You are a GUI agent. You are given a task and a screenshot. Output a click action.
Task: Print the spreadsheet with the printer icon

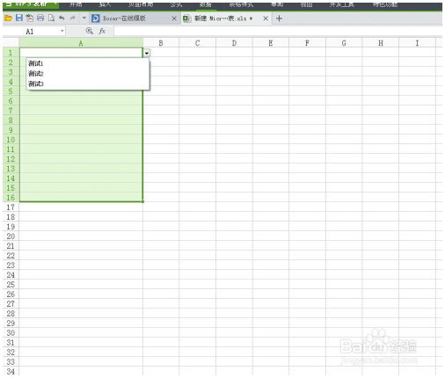[40, 18]
